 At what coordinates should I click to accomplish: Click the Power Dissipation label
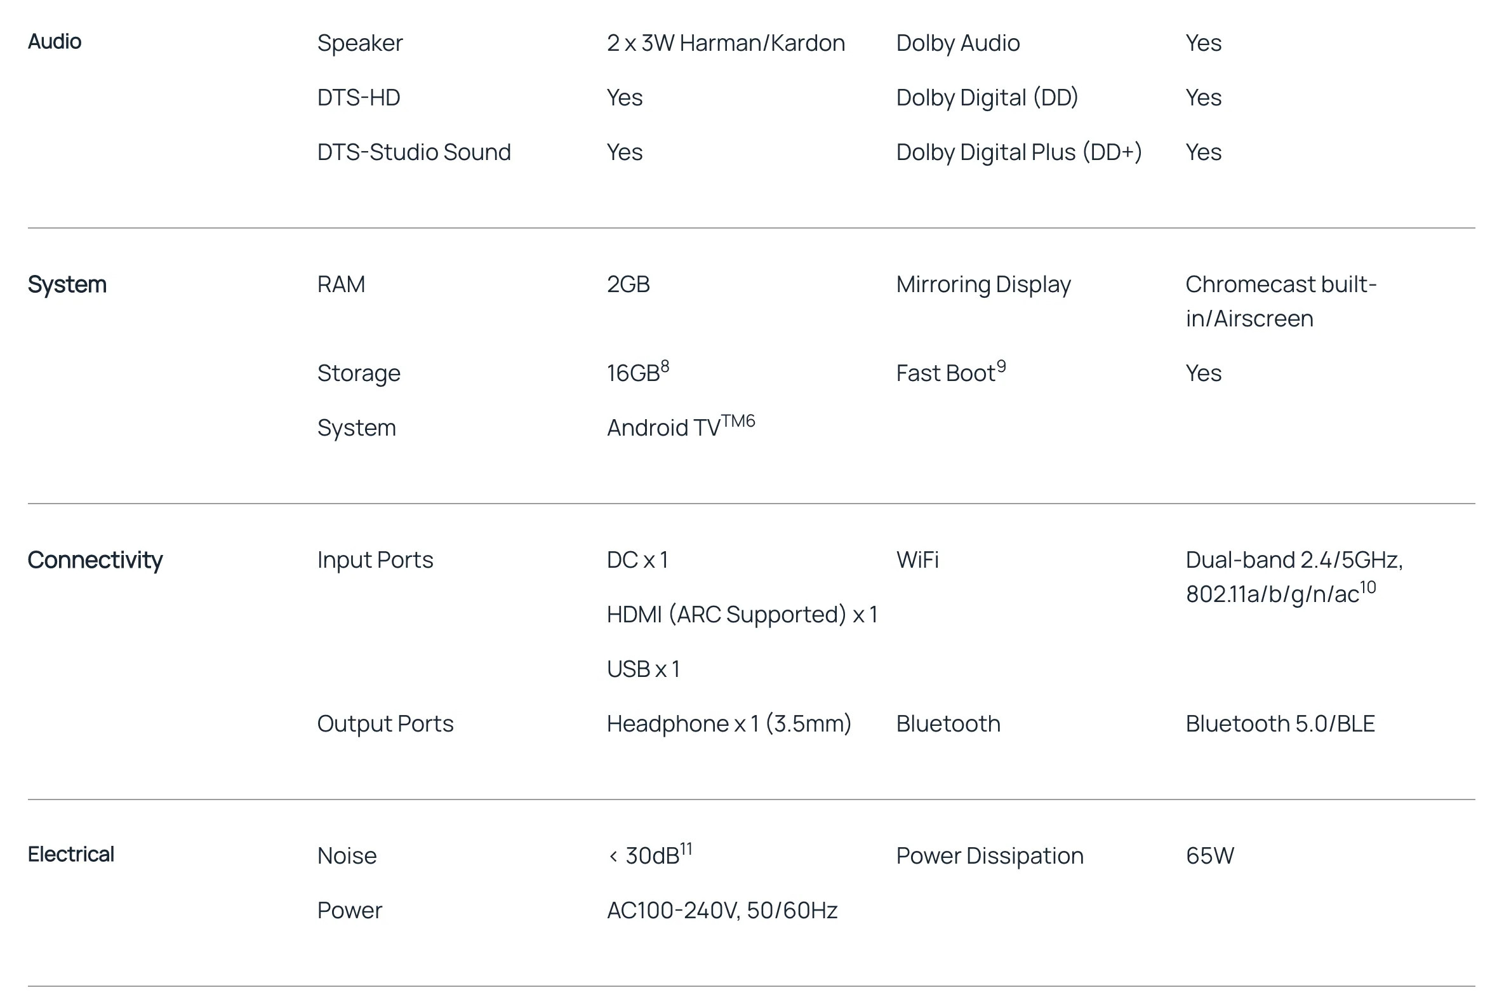pyautogui.click(x=990, y=856)
